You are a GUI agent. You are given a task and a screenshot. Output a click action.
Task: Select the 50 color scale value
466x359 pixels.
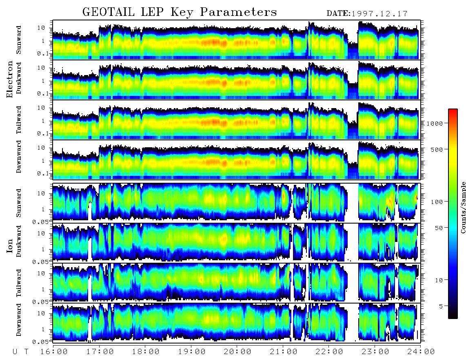point(439,228)
